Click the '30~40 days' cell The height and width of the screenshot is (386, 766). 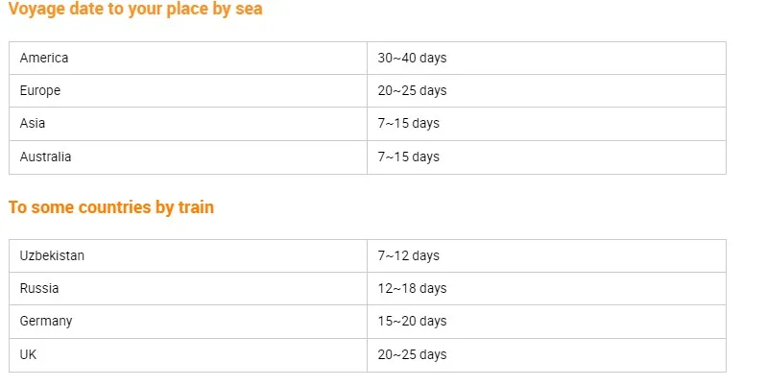click(x=412, y=58)
